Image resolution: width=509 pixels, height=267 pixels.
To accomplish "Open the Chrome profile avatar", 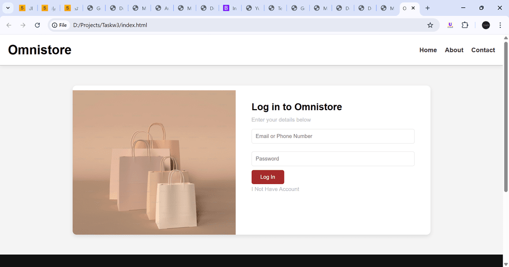I will pos(486,25).
